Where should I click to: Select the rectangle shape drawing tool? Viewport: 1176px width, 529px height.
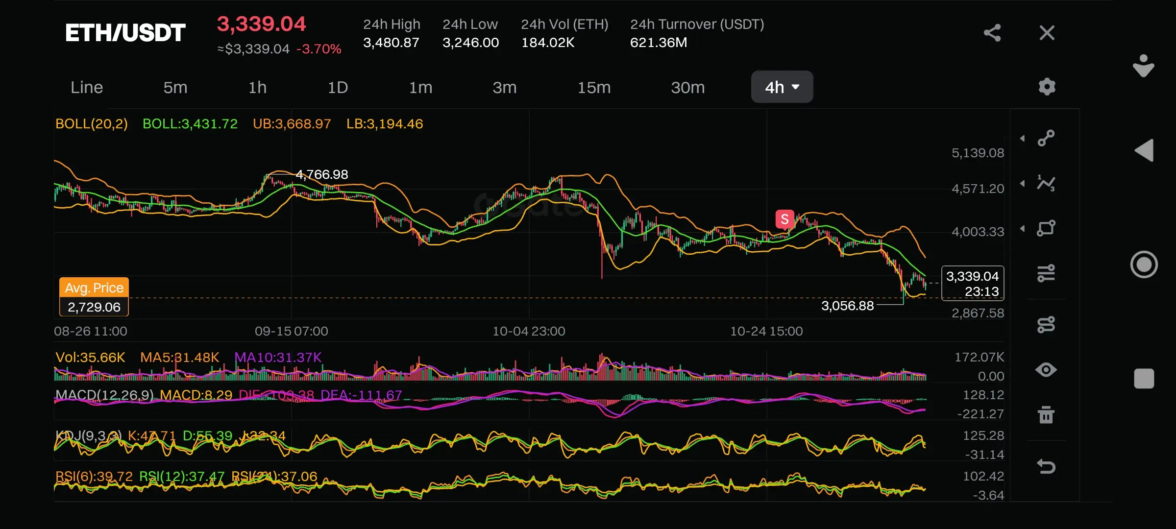pos(1046,228)
